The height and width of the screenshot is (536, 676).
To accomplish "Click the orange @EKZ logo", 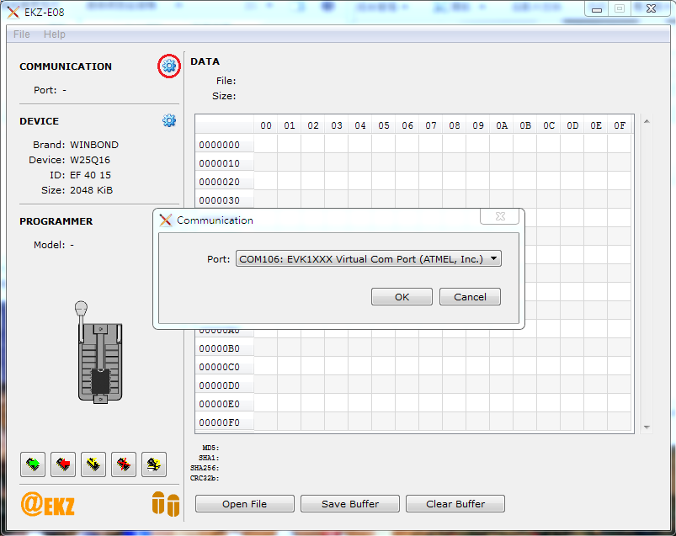I will 48,504.
